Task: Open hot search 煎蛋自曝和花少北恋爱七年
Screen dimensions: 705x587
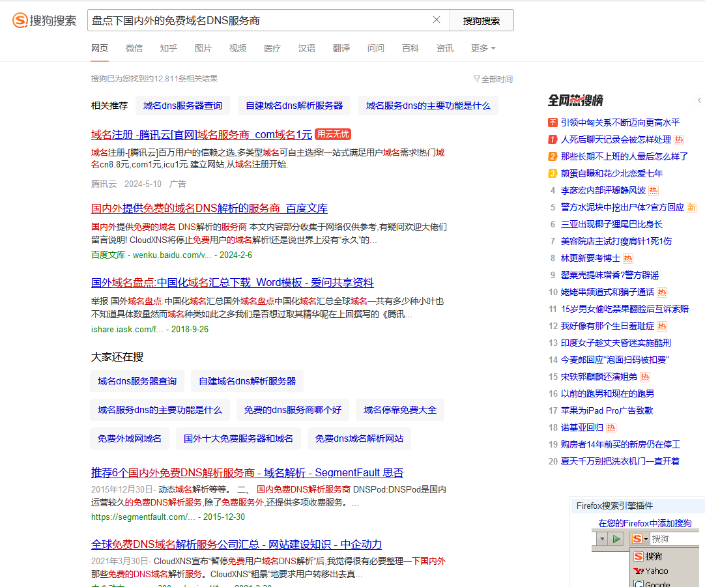Action: coord(611,173)
